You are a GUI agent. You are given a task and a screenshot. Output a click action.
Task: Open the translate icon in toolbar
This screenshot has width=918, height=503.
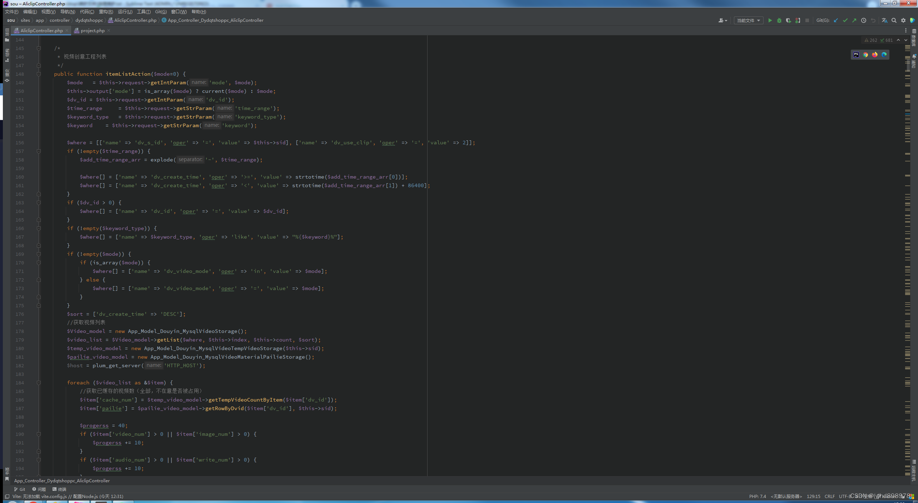tap(885, 20)
